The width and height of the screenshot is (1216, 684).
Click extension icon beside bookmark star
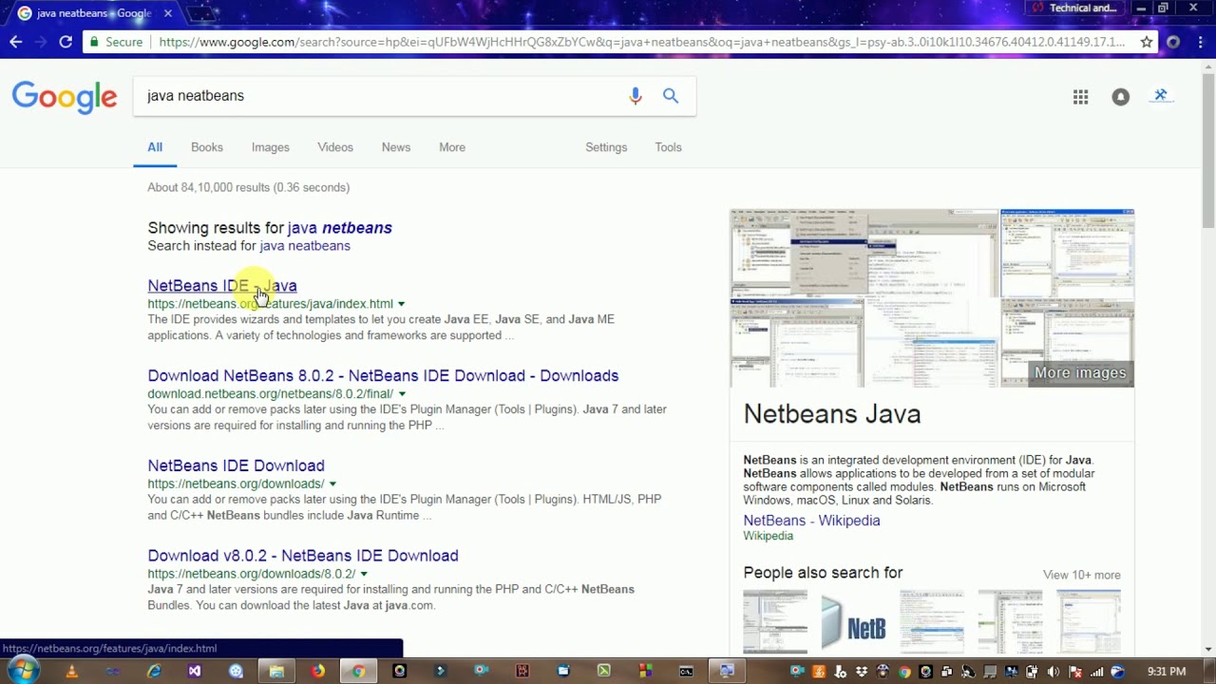pos(1173,42)
